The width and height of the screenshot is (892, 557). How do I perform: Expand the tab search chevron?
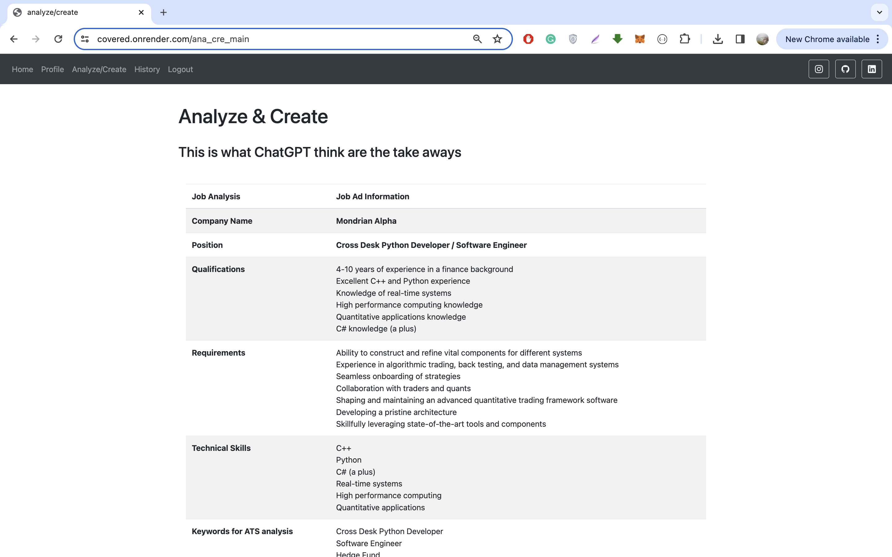879,12
